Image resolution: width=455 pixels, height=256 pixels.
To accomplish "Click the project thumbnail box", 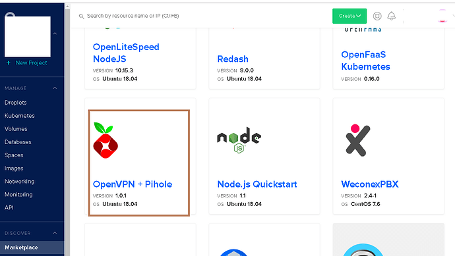I will [27, 36].
